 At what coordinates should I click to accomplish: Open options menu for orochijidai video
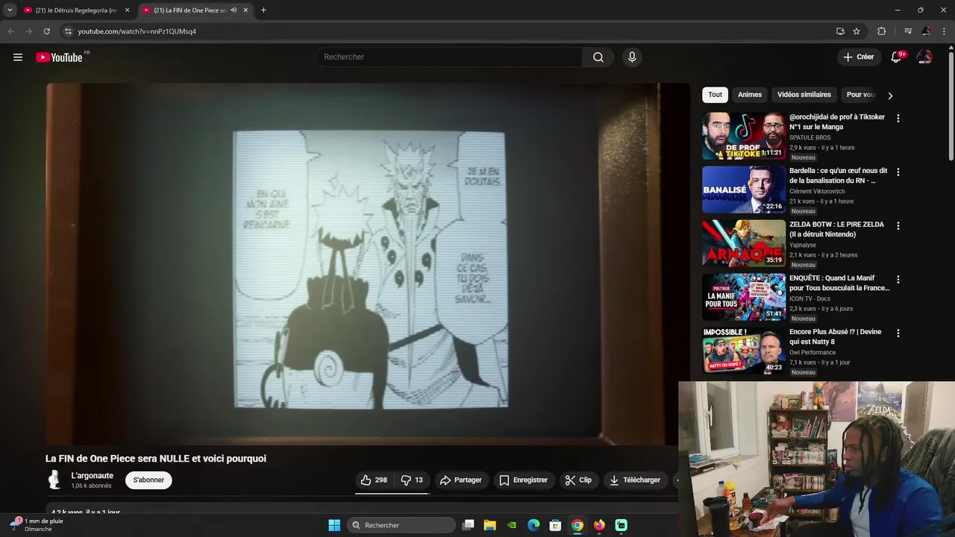click(898, 119)
